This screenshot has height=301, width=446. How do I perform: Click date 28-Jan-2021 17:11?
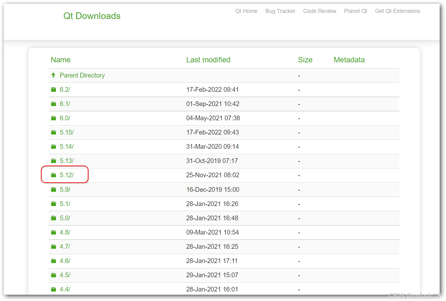[x=212, y=261]
